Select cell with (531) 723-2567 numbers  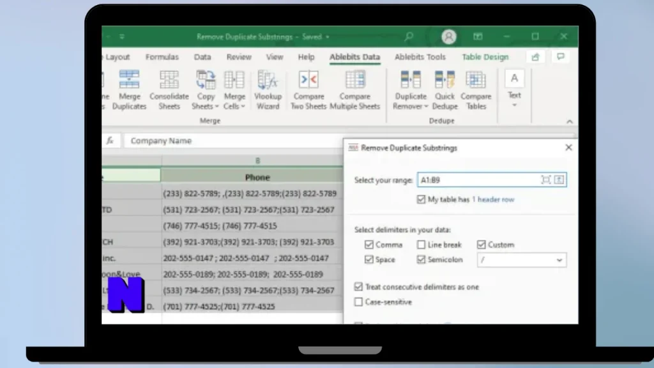pyautogui.click(x=252, y=210)
